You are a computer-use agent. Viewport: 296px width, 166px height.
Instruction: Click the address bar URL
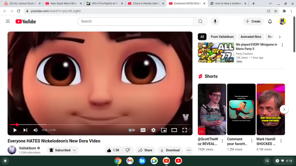56,11
